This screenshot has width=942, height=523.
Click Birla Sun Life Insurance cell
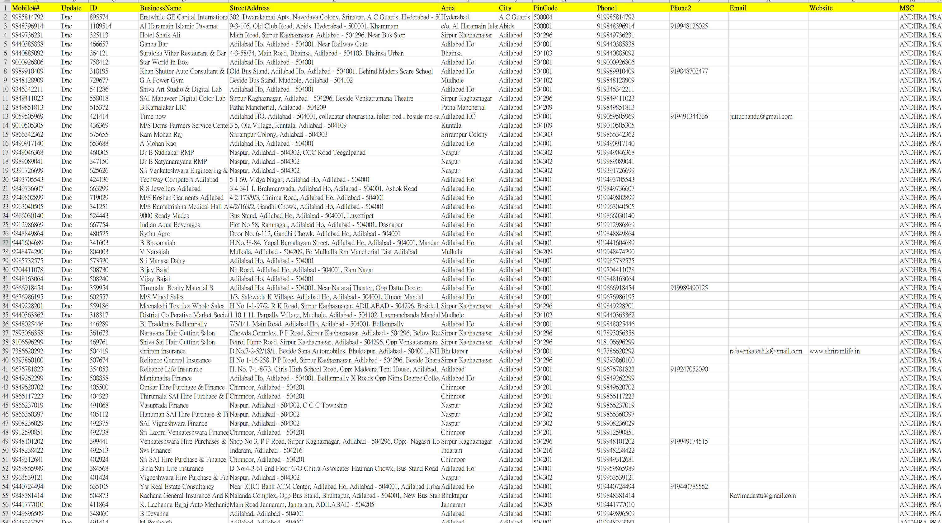tap(184, 469)
